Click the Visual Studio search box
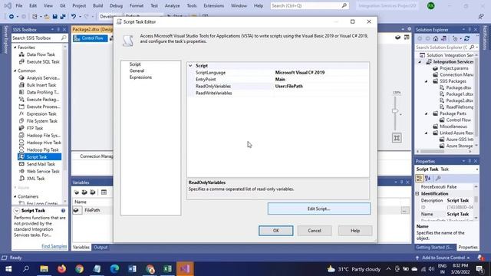Screen dimensions: 491x276 coord(309,5)
